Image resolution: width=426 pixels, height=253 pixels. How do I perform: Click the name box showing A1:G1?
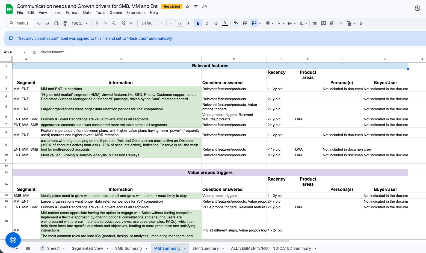tap(12, 52)
